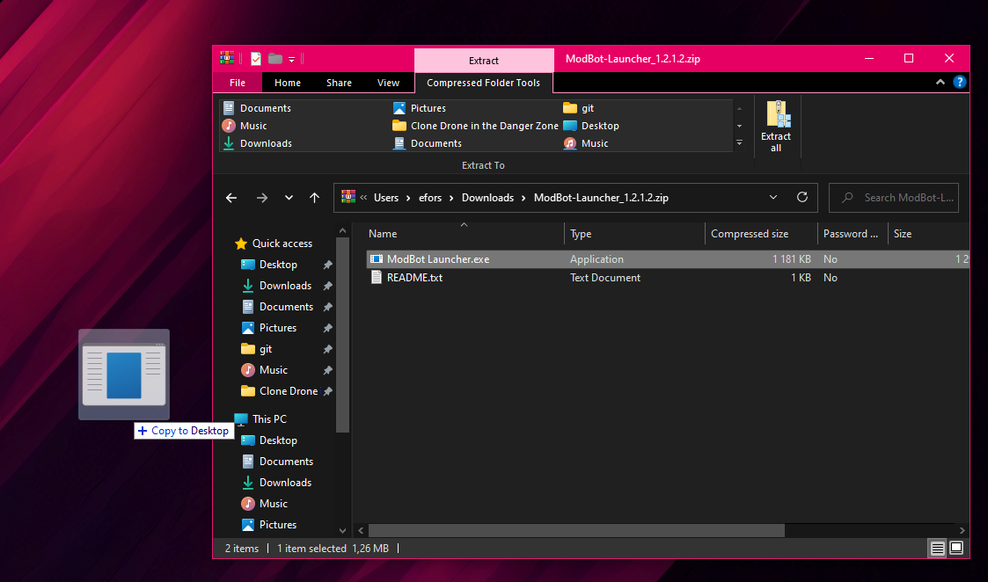Refresh the folder view
988x582 pixels.
click(802, 197)
